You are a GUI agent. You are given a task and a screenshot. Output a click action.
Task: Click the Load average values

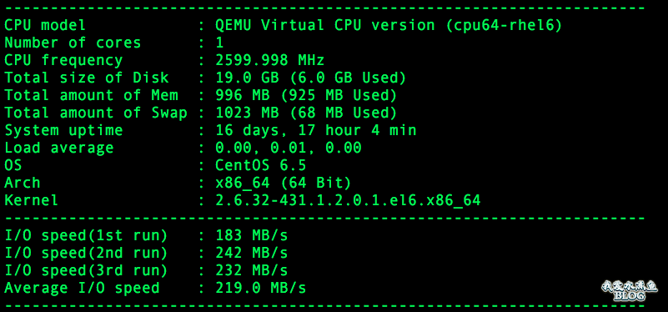[289, 148]
